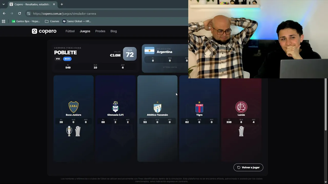Open the apps grid in bookmarks bar
The width and height of the screenshot is (328, 184).
[x=4, y=21]
